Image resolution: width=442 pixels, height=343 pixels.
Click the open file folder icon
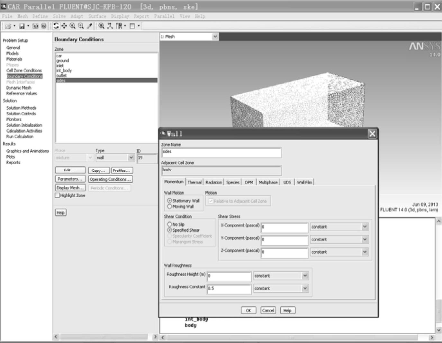point(8,26)
